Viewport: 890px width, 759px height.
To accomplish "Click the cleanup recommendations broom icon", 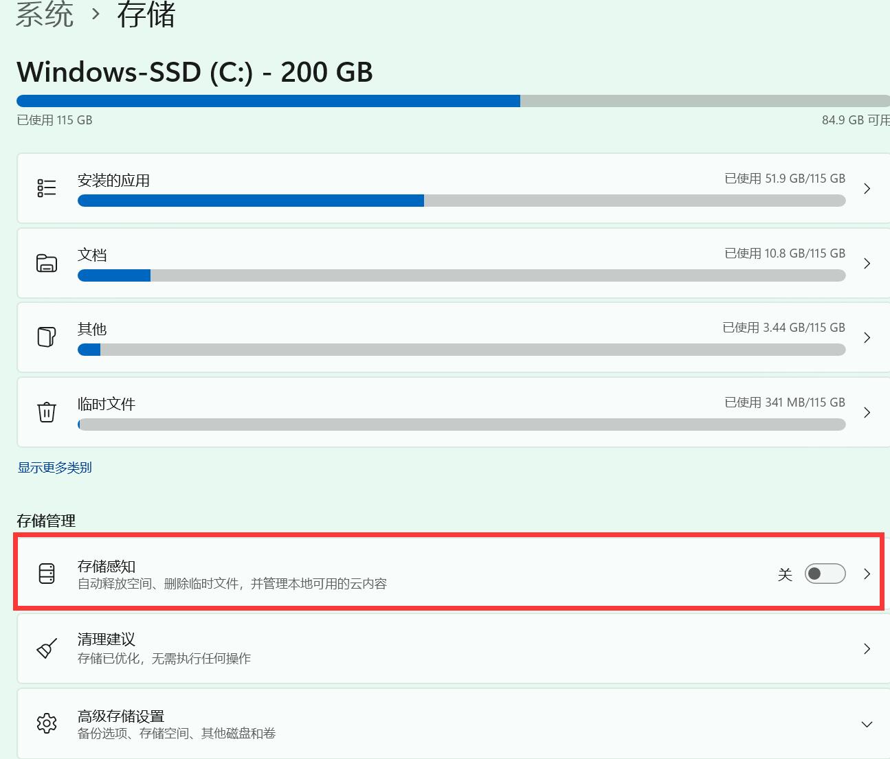I will (x=46, y=648).
